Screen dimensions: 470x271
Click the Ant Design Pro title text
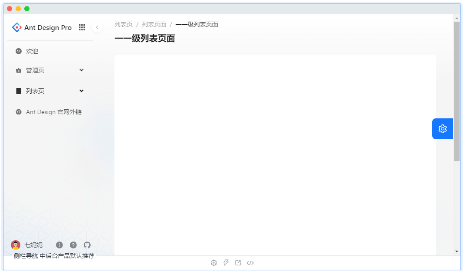[x=48, y=28]
